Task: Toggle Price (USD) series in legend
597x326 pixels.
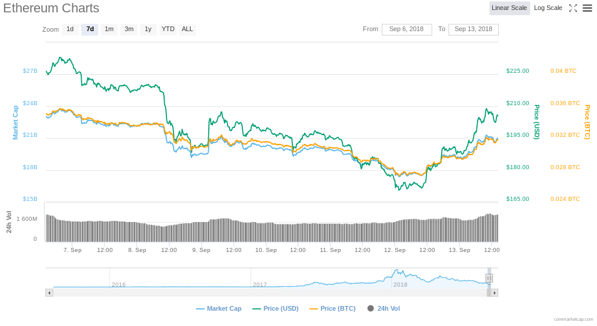Action: click(276, 308)
